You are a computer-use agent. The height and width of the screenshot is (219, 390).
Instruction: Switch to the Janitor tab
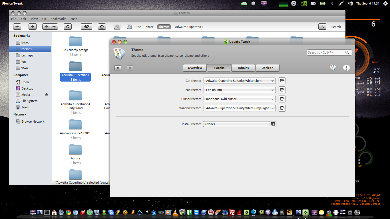267,68
